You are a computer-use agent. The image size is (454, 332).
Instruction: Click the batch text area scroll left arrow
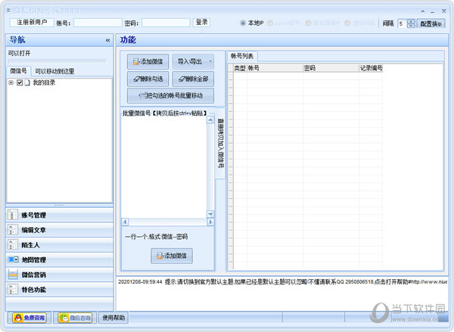[x=125, y=222]
